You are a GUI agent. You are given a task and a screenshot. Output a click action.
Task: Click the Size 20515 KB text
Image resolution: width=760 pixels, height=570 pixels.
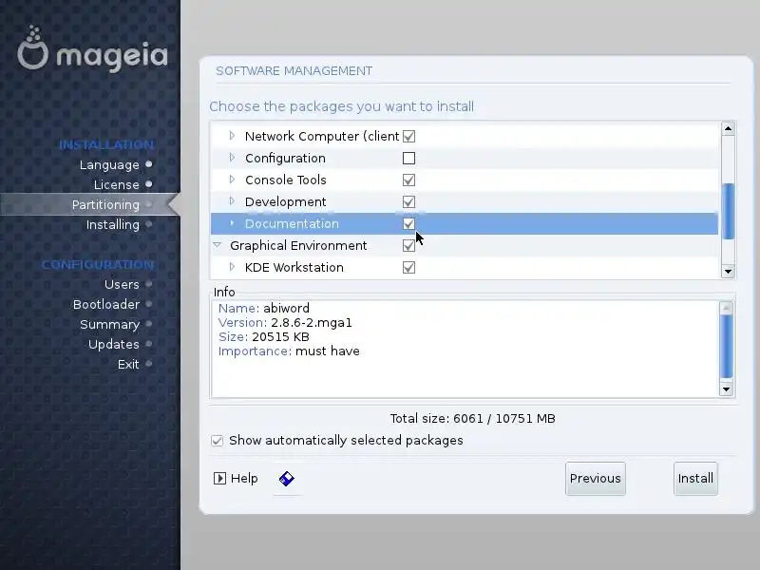(x=264, y=337)
